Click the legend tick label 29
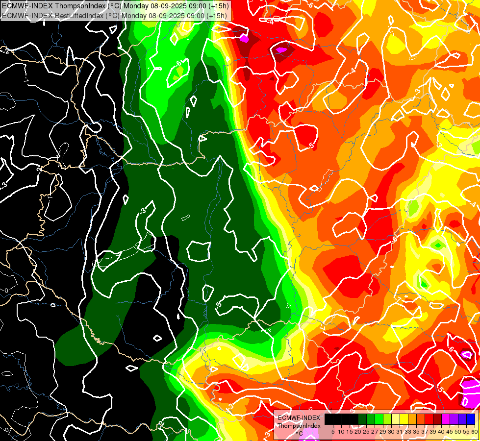 coord(382,432)
